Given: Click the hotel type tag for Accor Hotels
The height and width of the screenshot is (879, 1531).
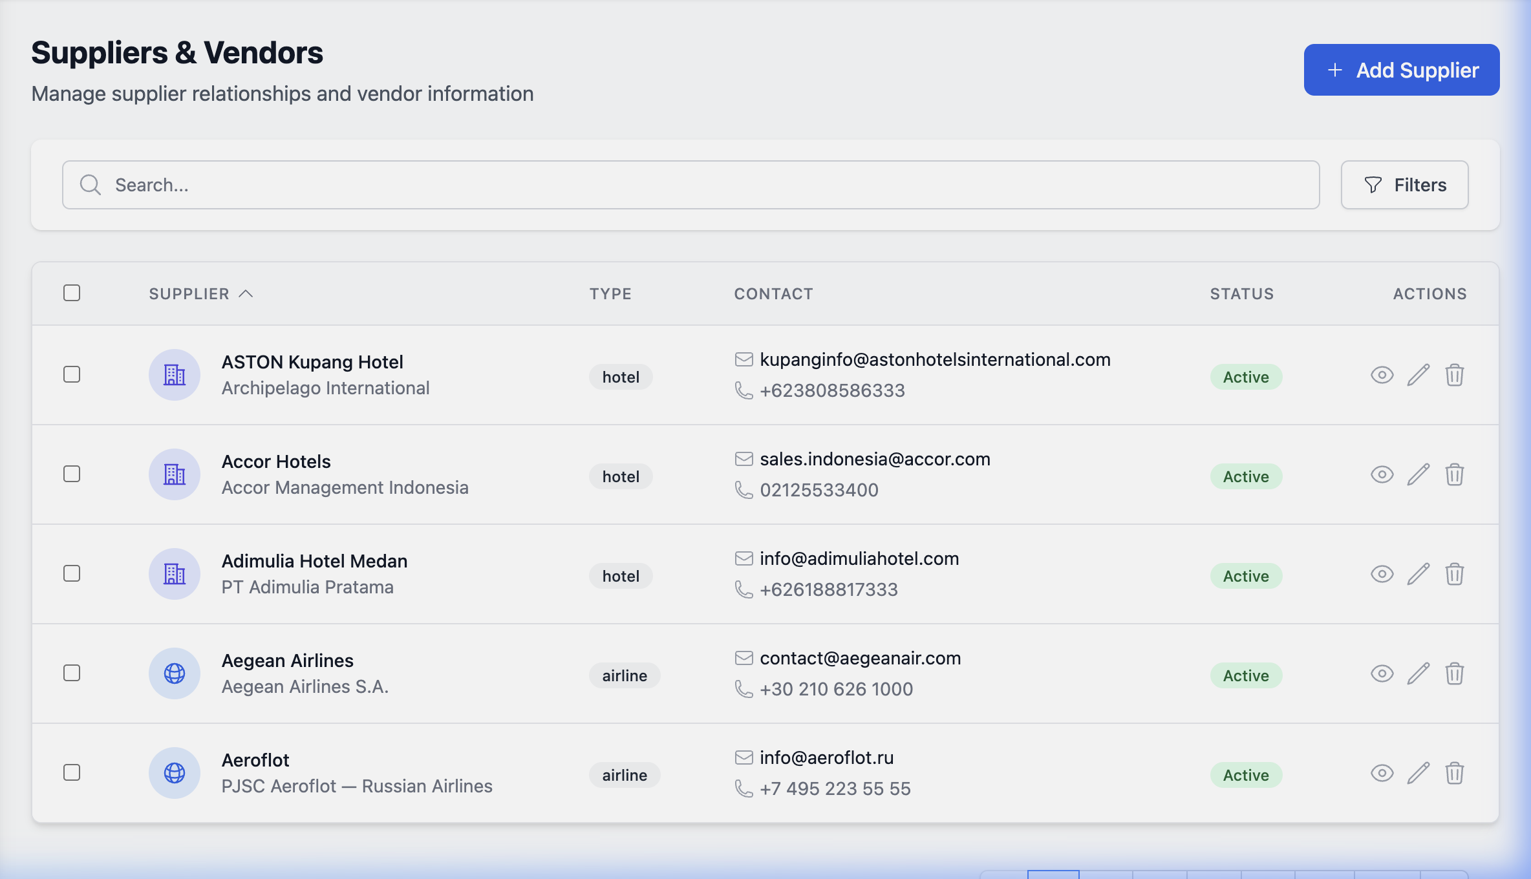Looking at the screenshot, I should click(x=621, y=476).
